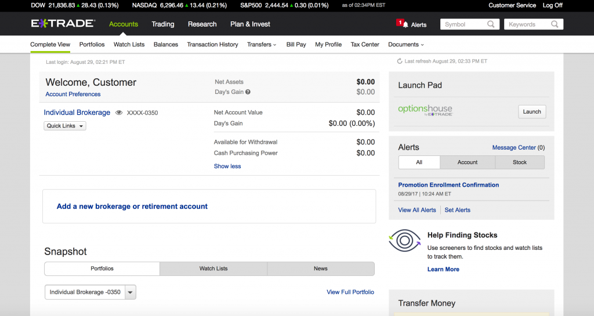594x316 pixels.
Task: Click the Help Finding Stocks eye graphic
Action: tap(404, 240)
